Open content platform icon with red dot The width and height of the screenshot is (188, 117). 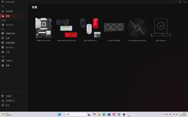pos(3,61)
